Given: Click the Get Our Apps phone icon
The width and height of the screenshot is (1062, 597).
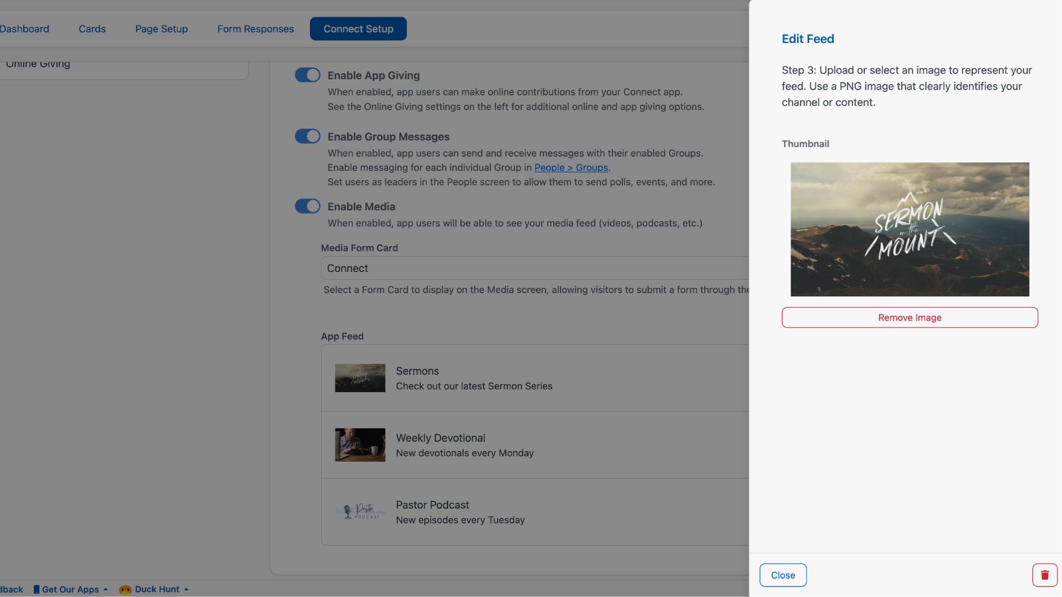Looking at the screenshot, I should pyautogui.click(x=37, y=589).
